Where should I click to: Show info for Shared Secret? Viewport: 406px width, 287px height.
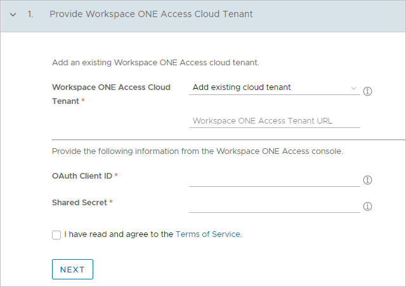point(367,207)
